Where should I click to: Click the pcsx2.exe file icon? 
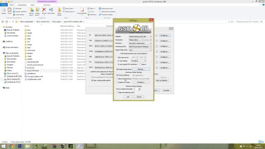click(x=26, y=67)
